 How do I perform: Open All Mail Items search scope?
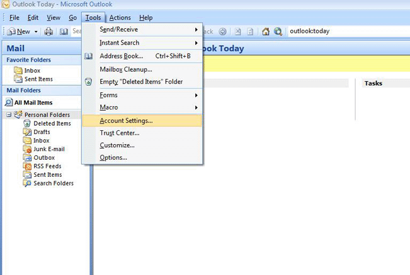[33, 103]
